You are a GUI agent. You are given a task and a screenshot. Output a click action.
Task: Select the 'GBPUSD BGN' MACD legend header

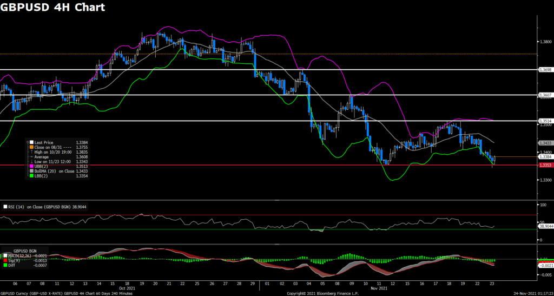25,251
